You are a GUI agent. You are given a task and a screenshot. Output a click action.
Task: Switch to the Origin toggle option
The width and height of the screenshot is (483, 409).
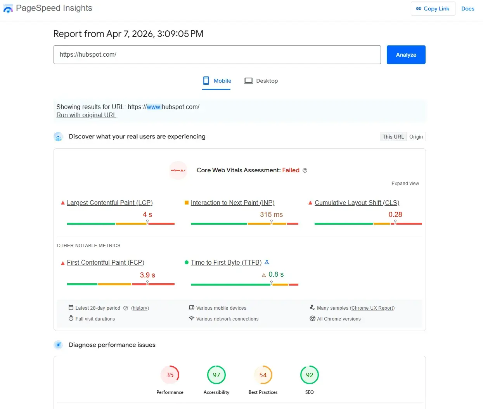(416, 136)
